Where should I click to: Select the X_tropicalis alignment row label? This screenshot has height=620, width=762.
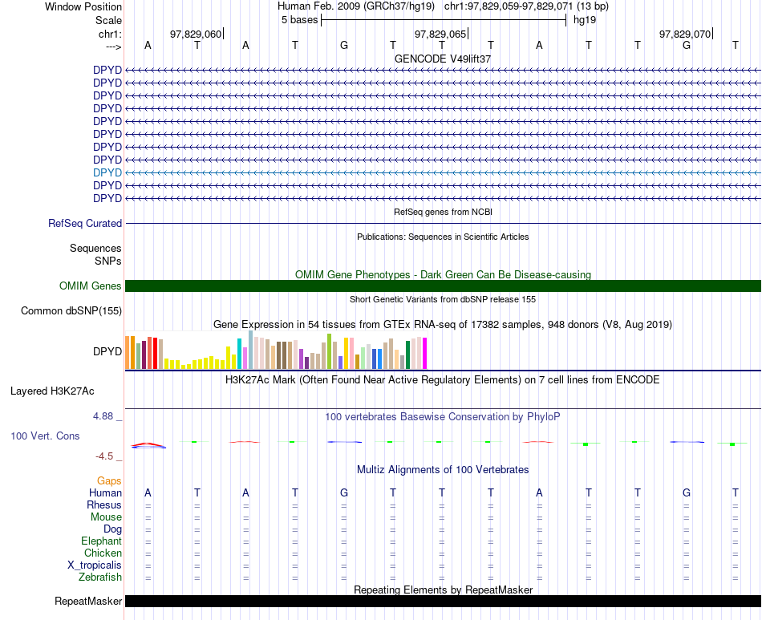[x=95, y=565]
